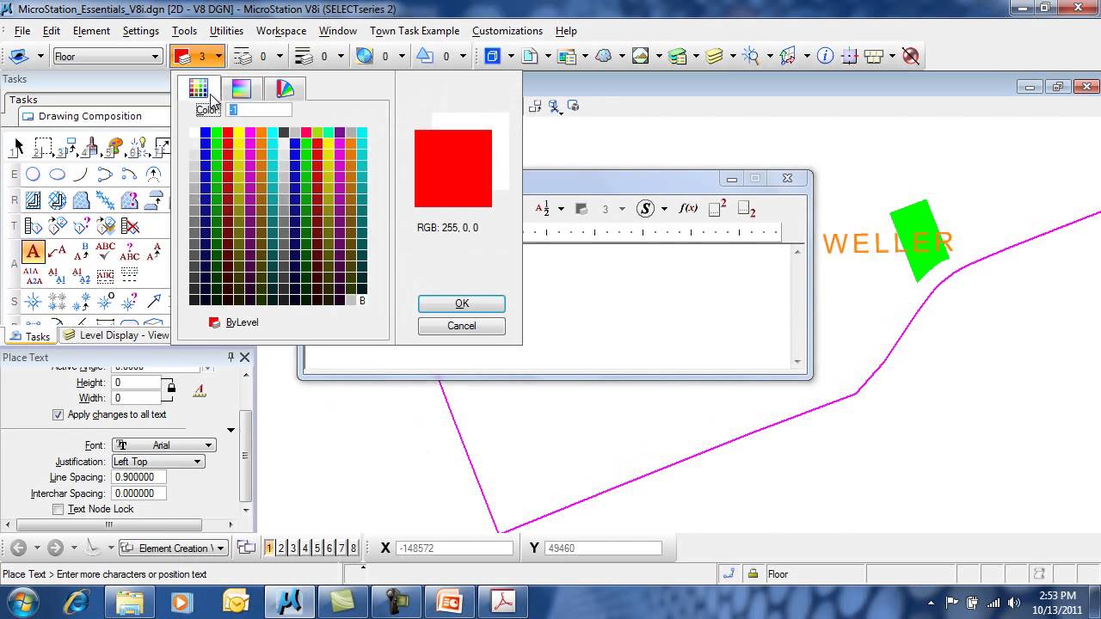Open the File menu
The height and width of the screenshot is (619, 1101).
(x=22, y=31)
